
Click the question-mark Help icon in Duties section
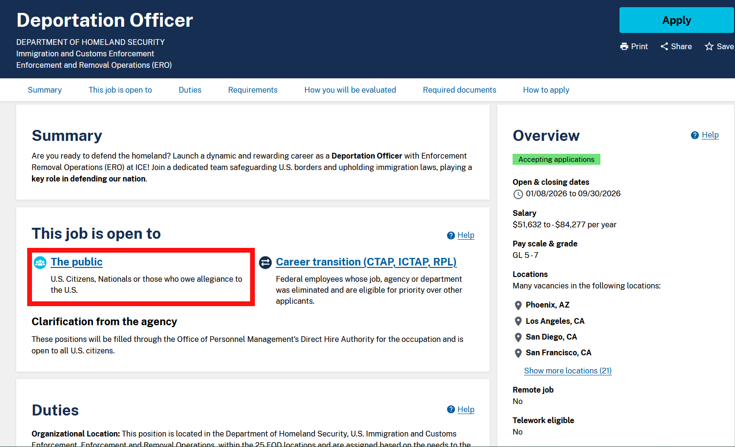point(451,409)
